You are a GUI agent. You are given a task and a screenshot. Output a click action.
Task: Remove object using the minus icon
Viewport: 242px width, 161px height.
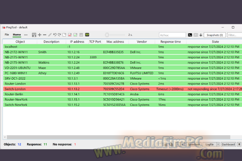click(x=45, y=35)
